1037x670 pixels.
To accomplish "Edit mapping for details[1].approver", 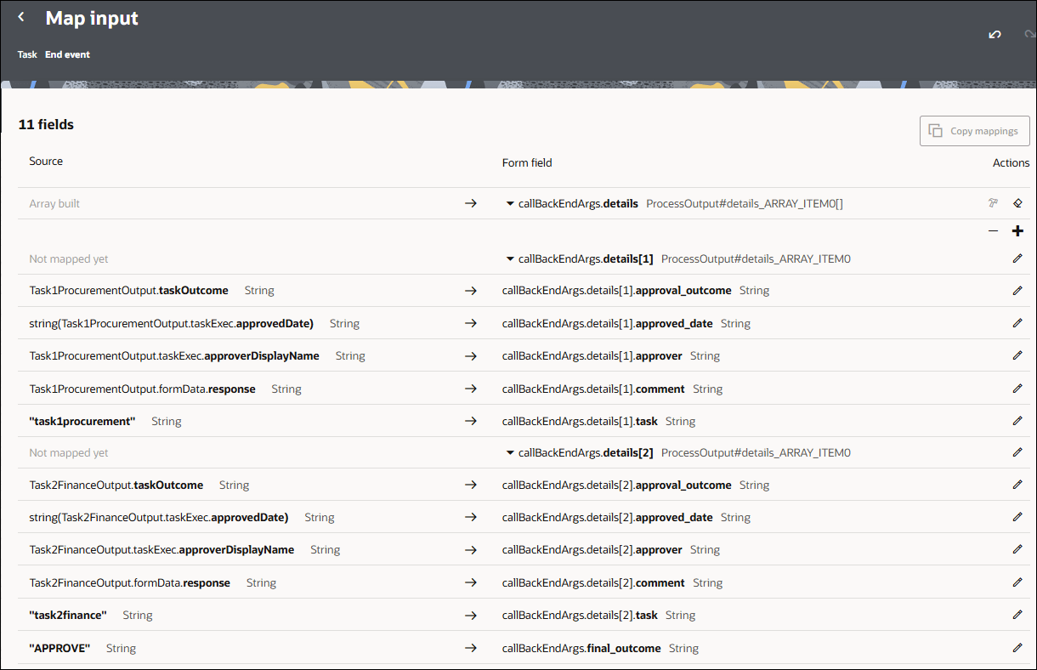I will coord(1017,355).
